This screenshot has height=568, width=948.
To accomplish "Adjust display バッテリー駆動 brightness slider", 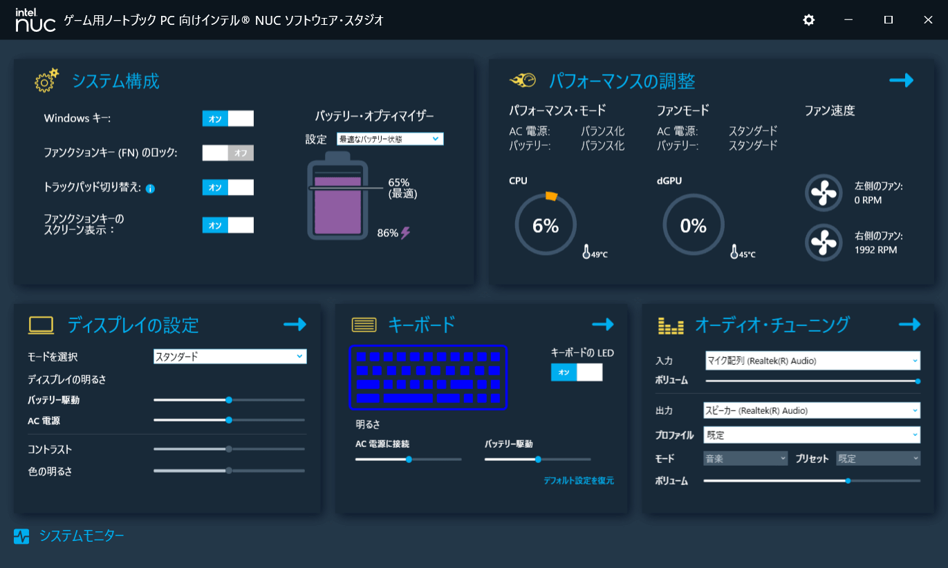I will [229, 400].
